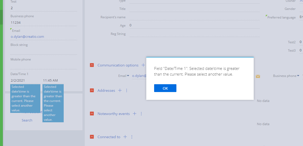This screenshot has width=303, height=146.
Task: Add a new communication option
Action: (143, 65)
